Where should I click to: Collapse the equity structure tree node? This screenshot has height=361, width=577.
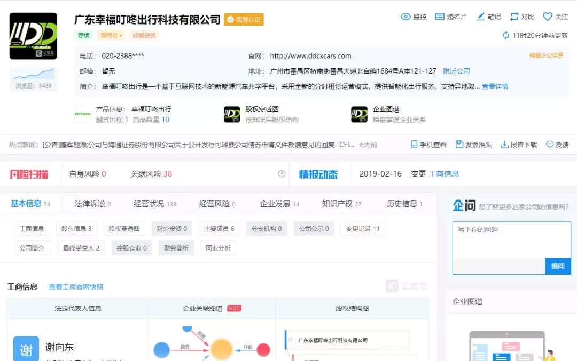coord(291,340)
